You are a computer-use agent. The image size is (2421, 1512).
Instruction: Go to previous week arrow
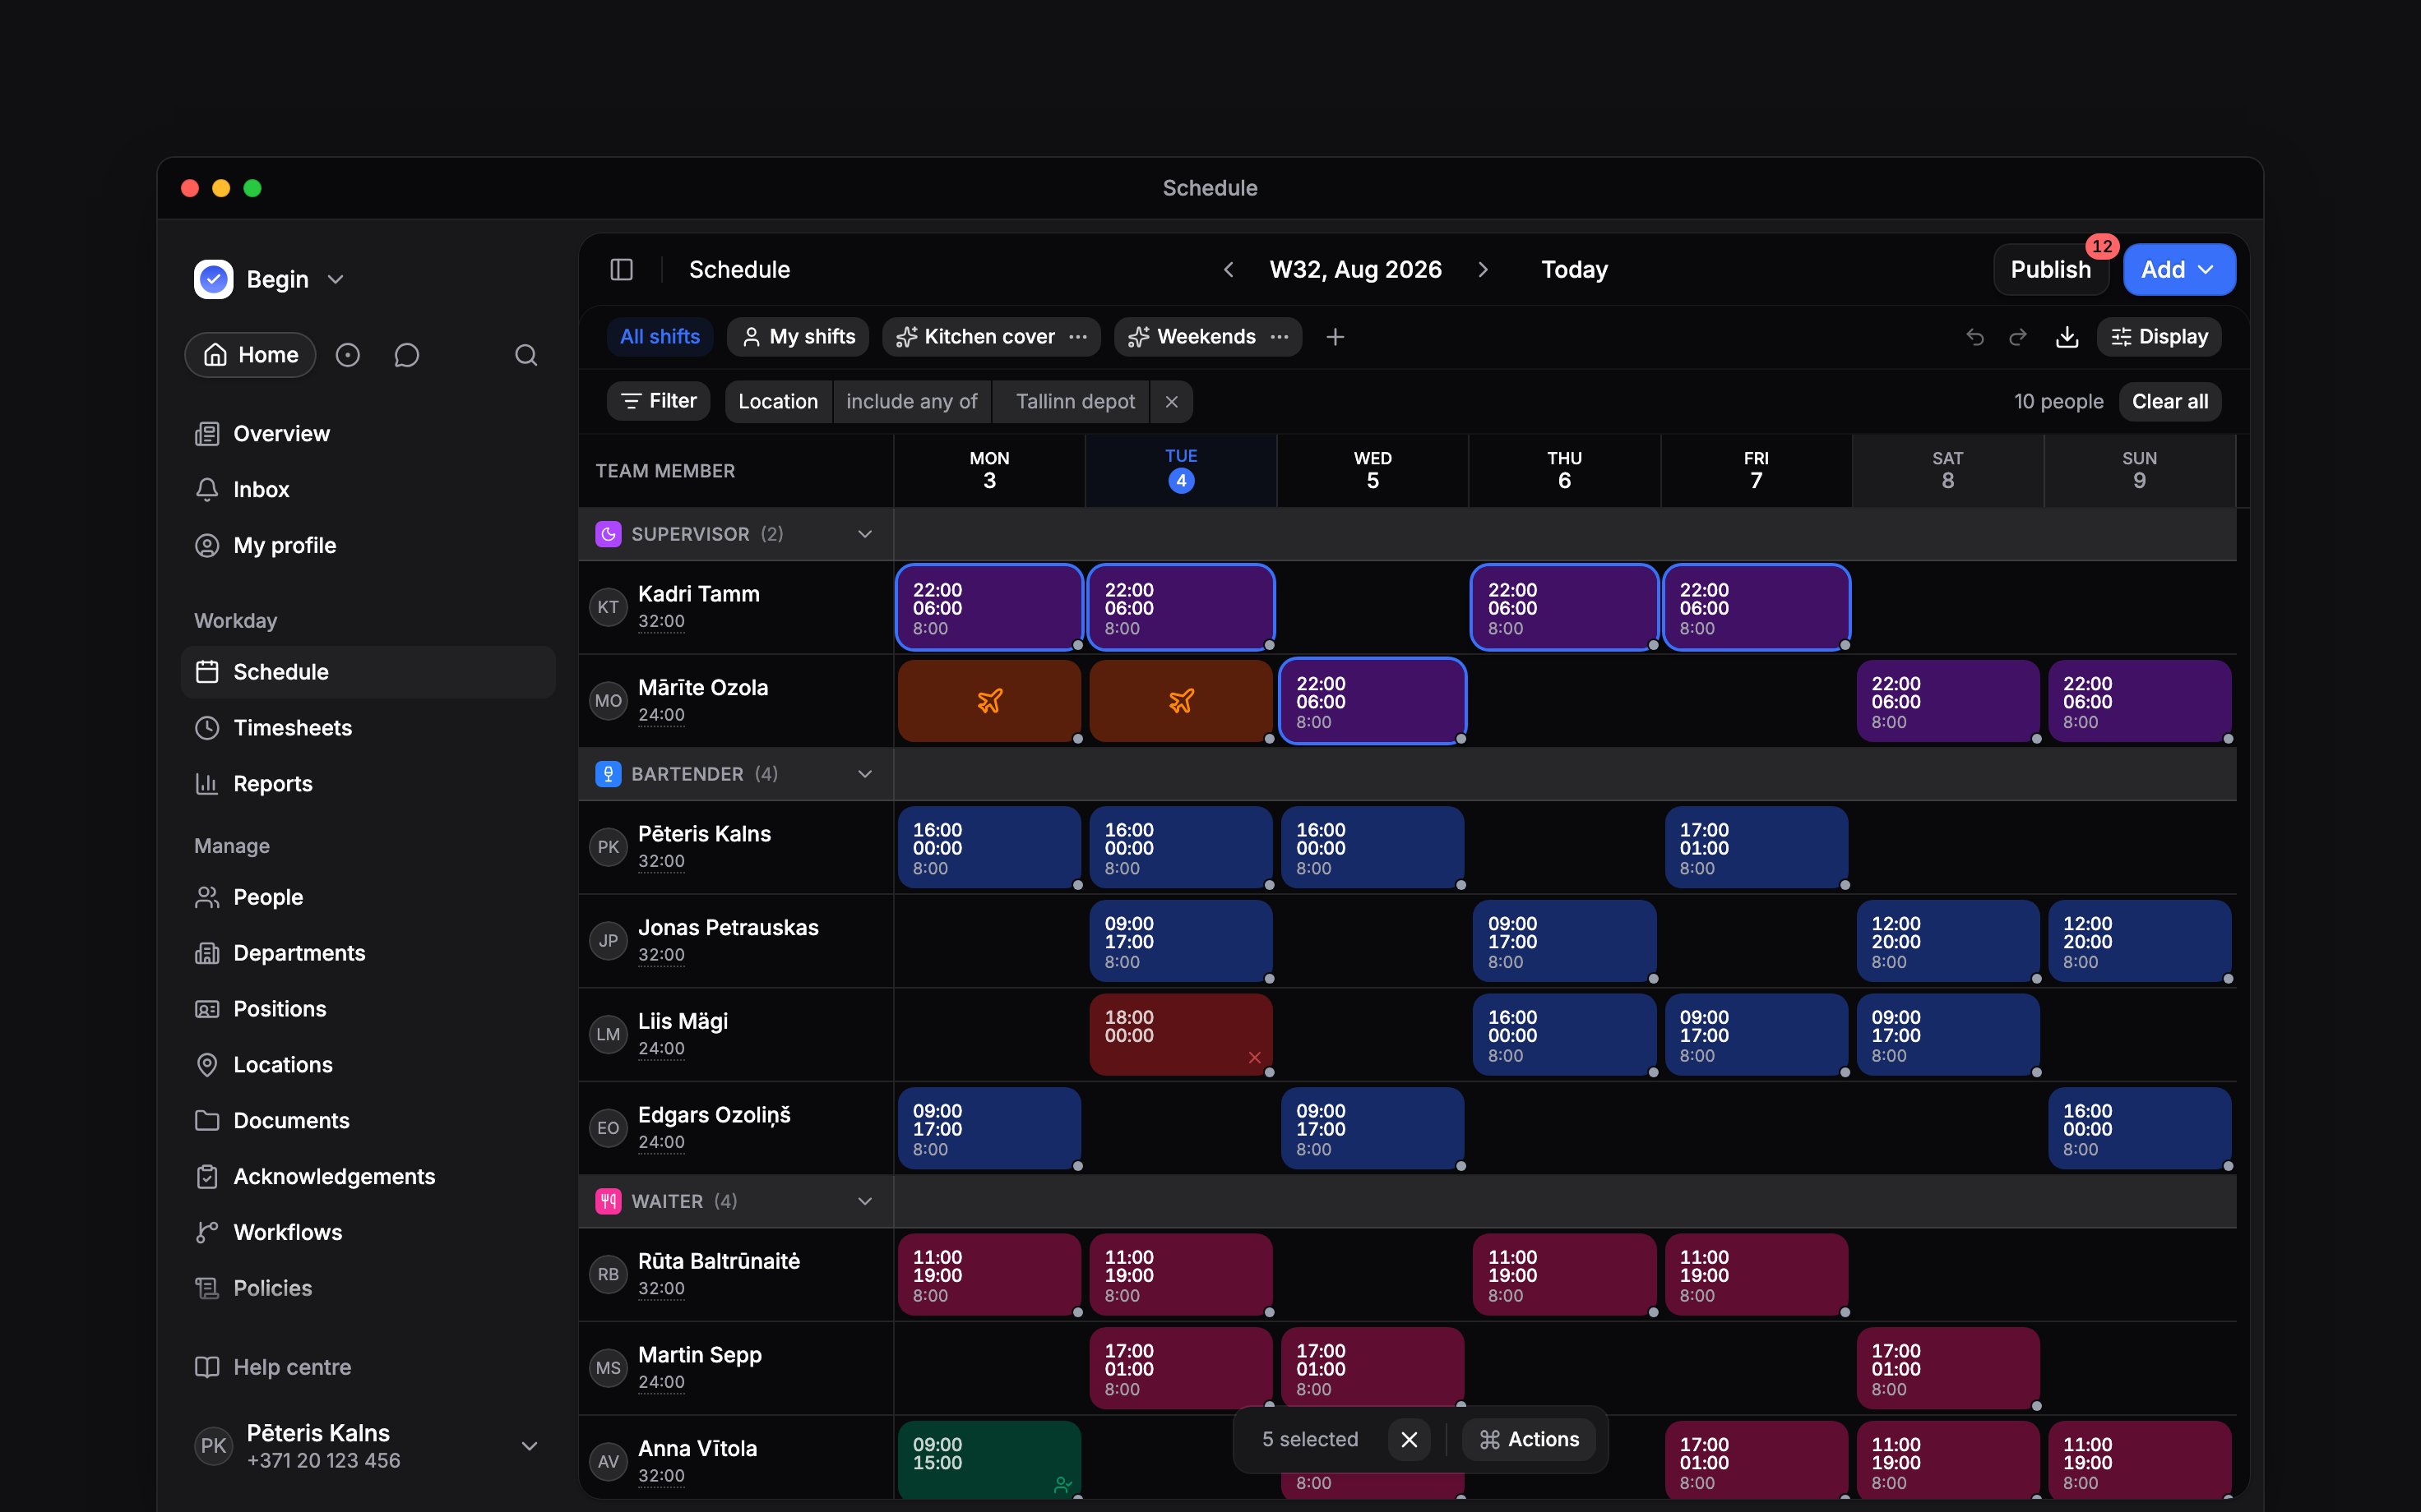1229,269
